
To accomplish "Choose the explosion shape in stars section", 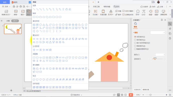I will coord(34,69).
